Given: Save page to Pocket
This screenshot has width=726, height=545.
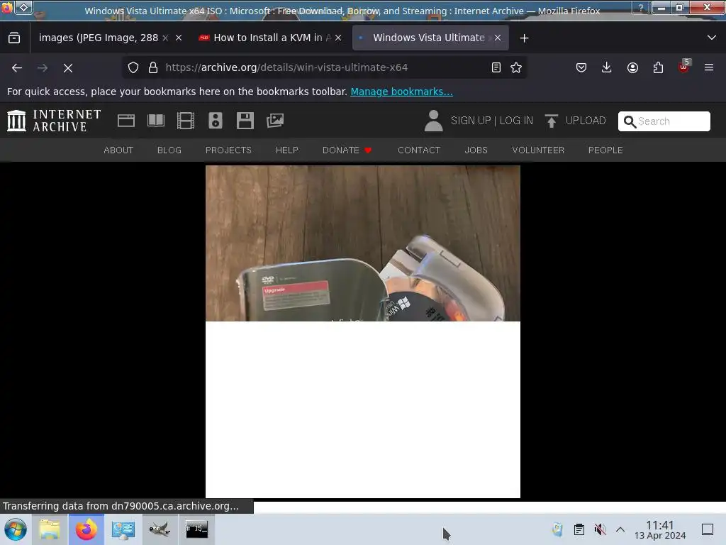Looking at the screenshot, I should point(581,67).
